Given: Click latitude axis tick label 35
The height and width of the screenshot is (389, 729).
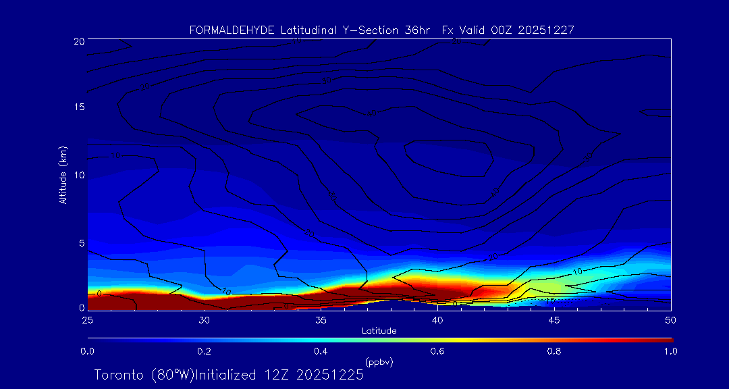Looking at the screenshot, I should tap(321, 320).
